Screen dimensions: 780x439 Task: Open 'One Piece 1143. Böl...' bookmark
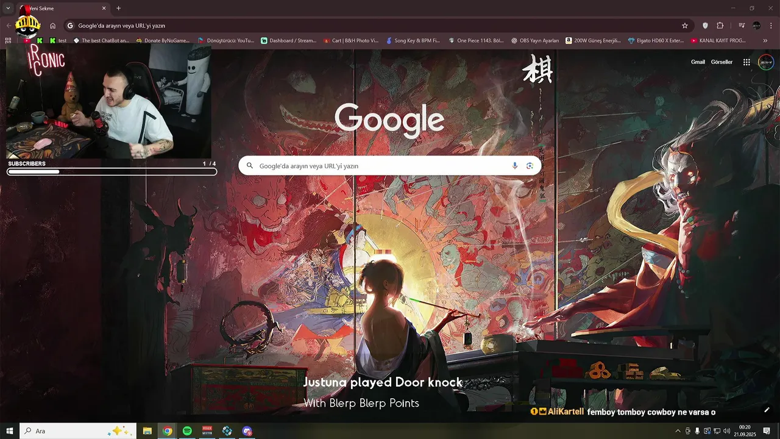click(x=476, y=41)
